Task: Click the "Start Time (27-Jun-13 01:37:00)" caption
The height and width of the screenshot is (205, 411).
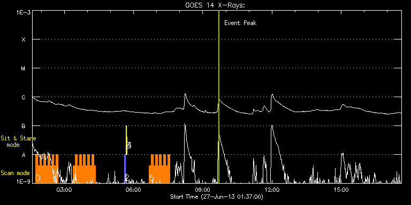Action: 217,196
